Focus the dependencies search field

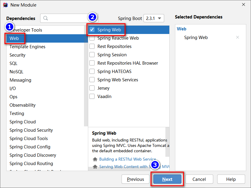69,18
